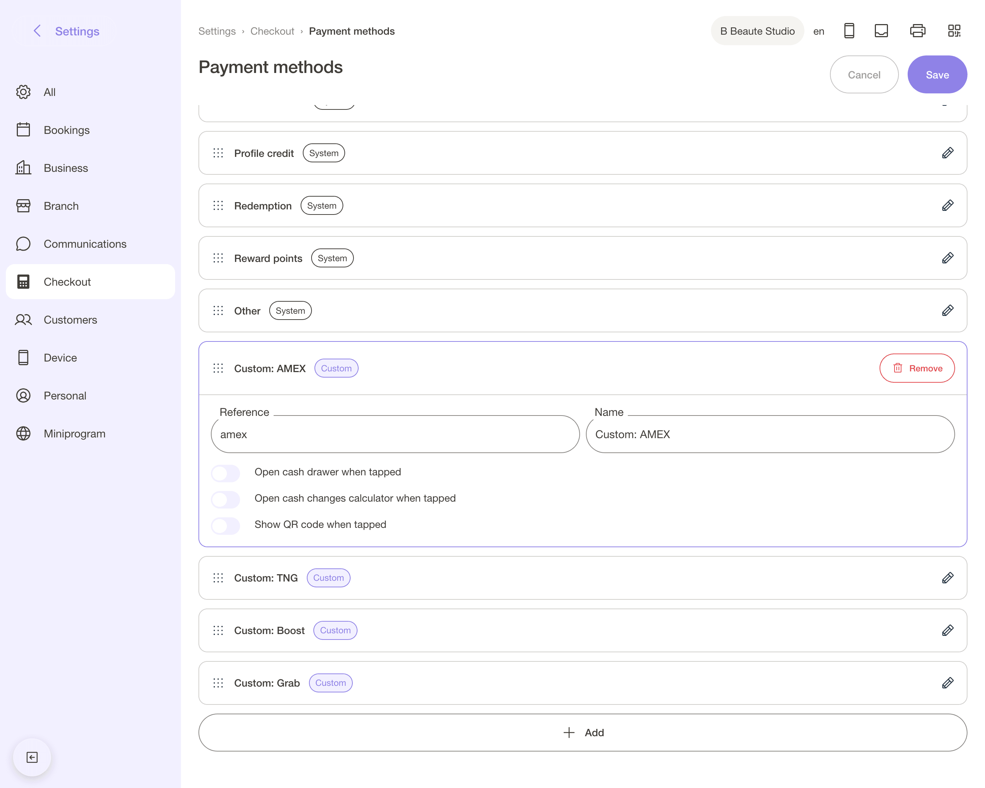Add a new payment method
985x788 pixels.
click(583, 732)
